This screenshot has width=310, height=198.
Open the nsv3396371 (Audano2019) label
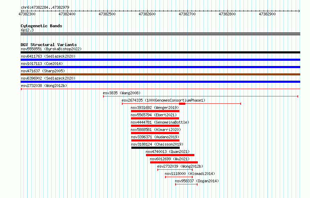[x=155, y=137]
